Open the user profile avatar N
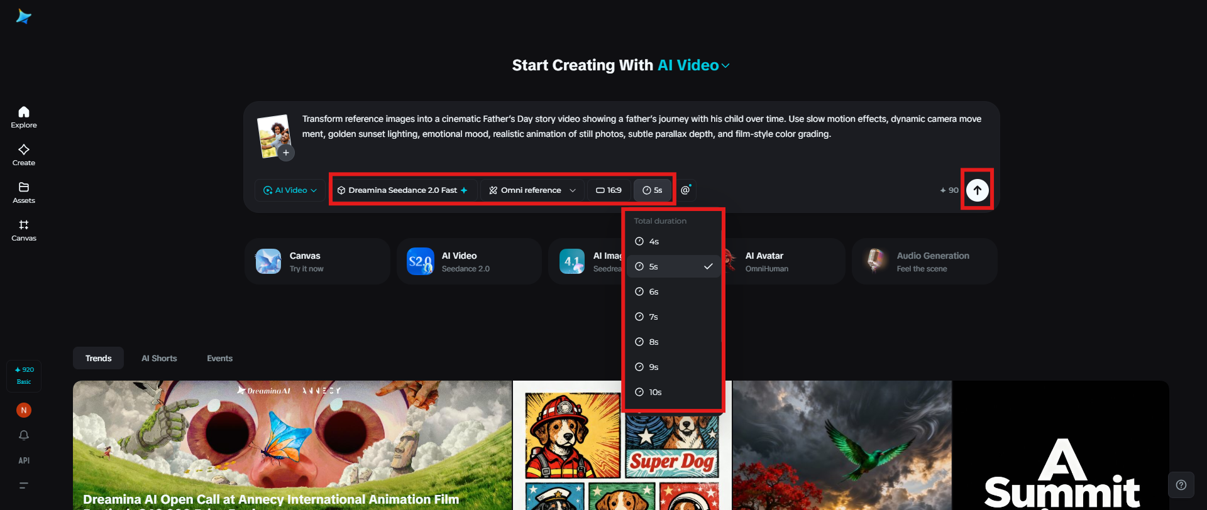 tap(24, 410)
